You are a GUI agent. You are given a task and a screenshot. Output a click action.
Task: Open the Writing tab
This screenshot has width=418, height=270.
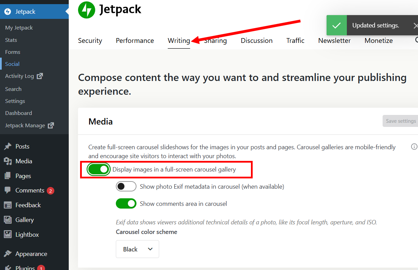[x=179, y=40]
